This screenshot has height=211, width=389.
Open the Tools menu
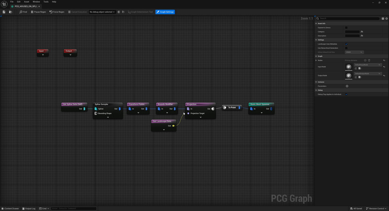point(46,2)
